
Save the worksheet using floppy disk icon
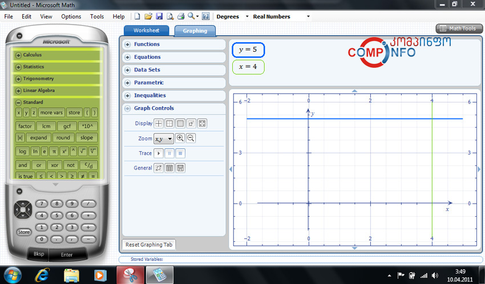[159, 17]
